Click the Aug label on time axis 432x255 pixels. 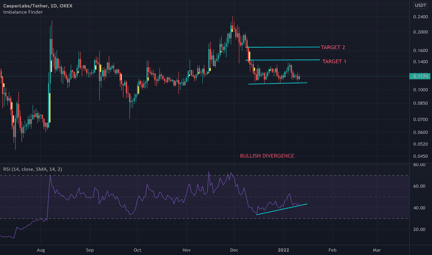tap(41, 250)
